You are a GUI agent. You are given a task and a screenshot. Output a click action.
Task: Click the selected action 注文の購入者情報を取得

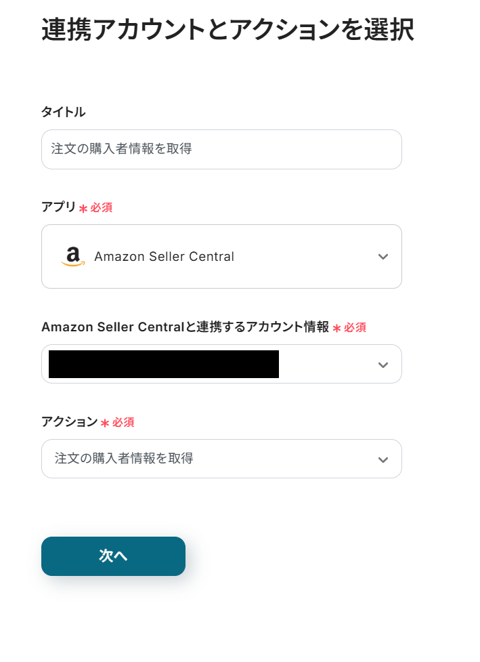(124, 459)
